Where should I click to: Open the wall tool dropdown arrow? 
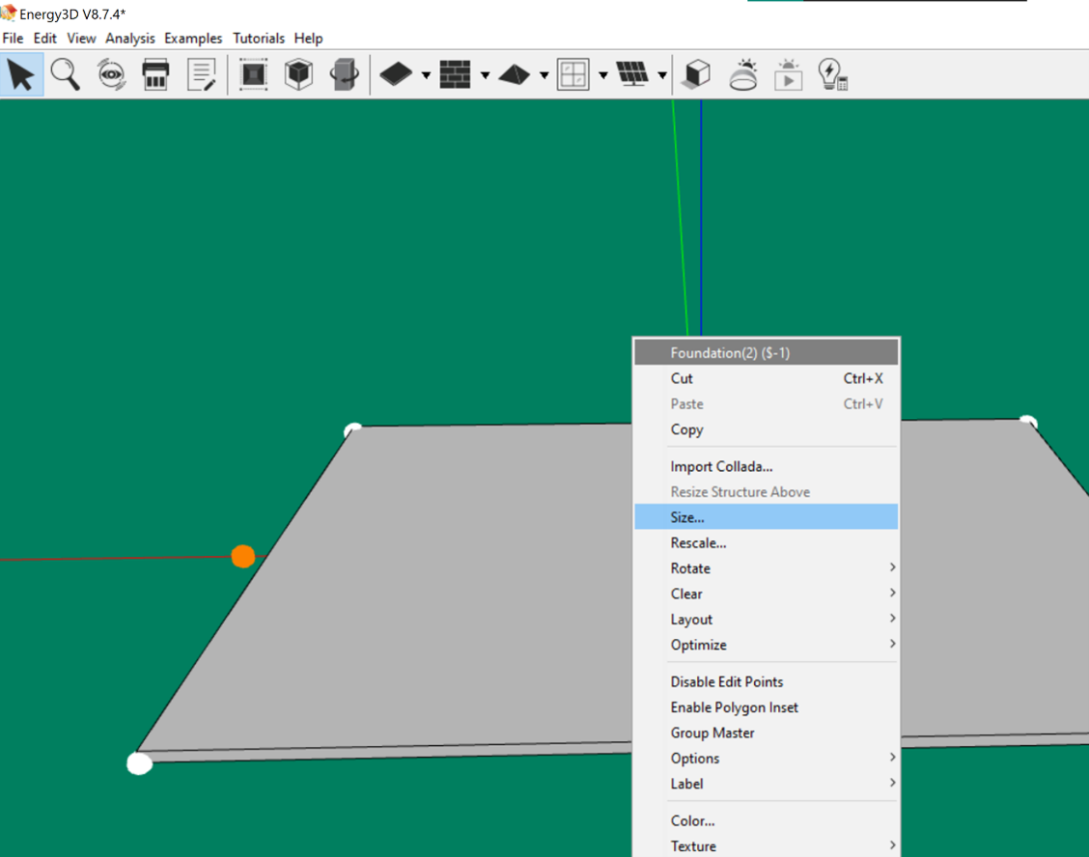point(485,74)
